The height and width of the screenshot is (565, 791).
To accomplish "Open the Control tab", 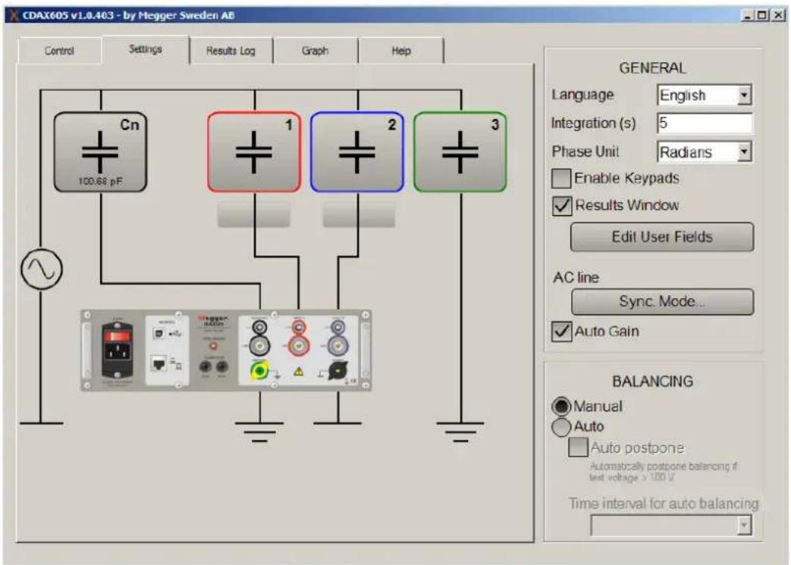I will coord(59,51).
